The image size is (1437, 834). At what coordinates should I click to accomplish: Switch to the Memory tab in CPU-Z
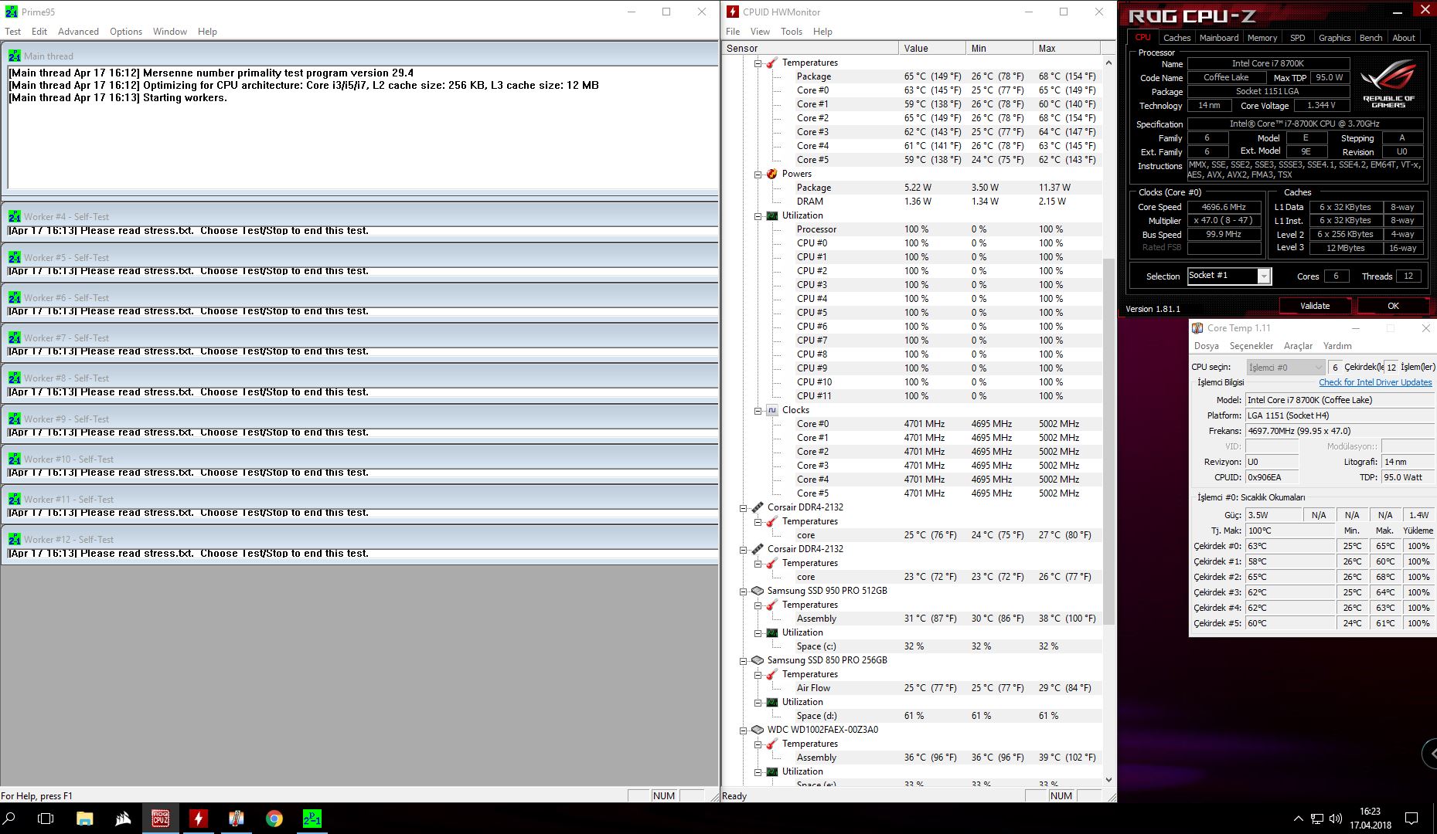[x=1262, y=37]
